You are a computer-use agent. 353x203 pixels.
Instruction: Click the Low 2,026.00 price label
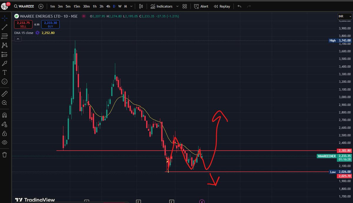340,172
